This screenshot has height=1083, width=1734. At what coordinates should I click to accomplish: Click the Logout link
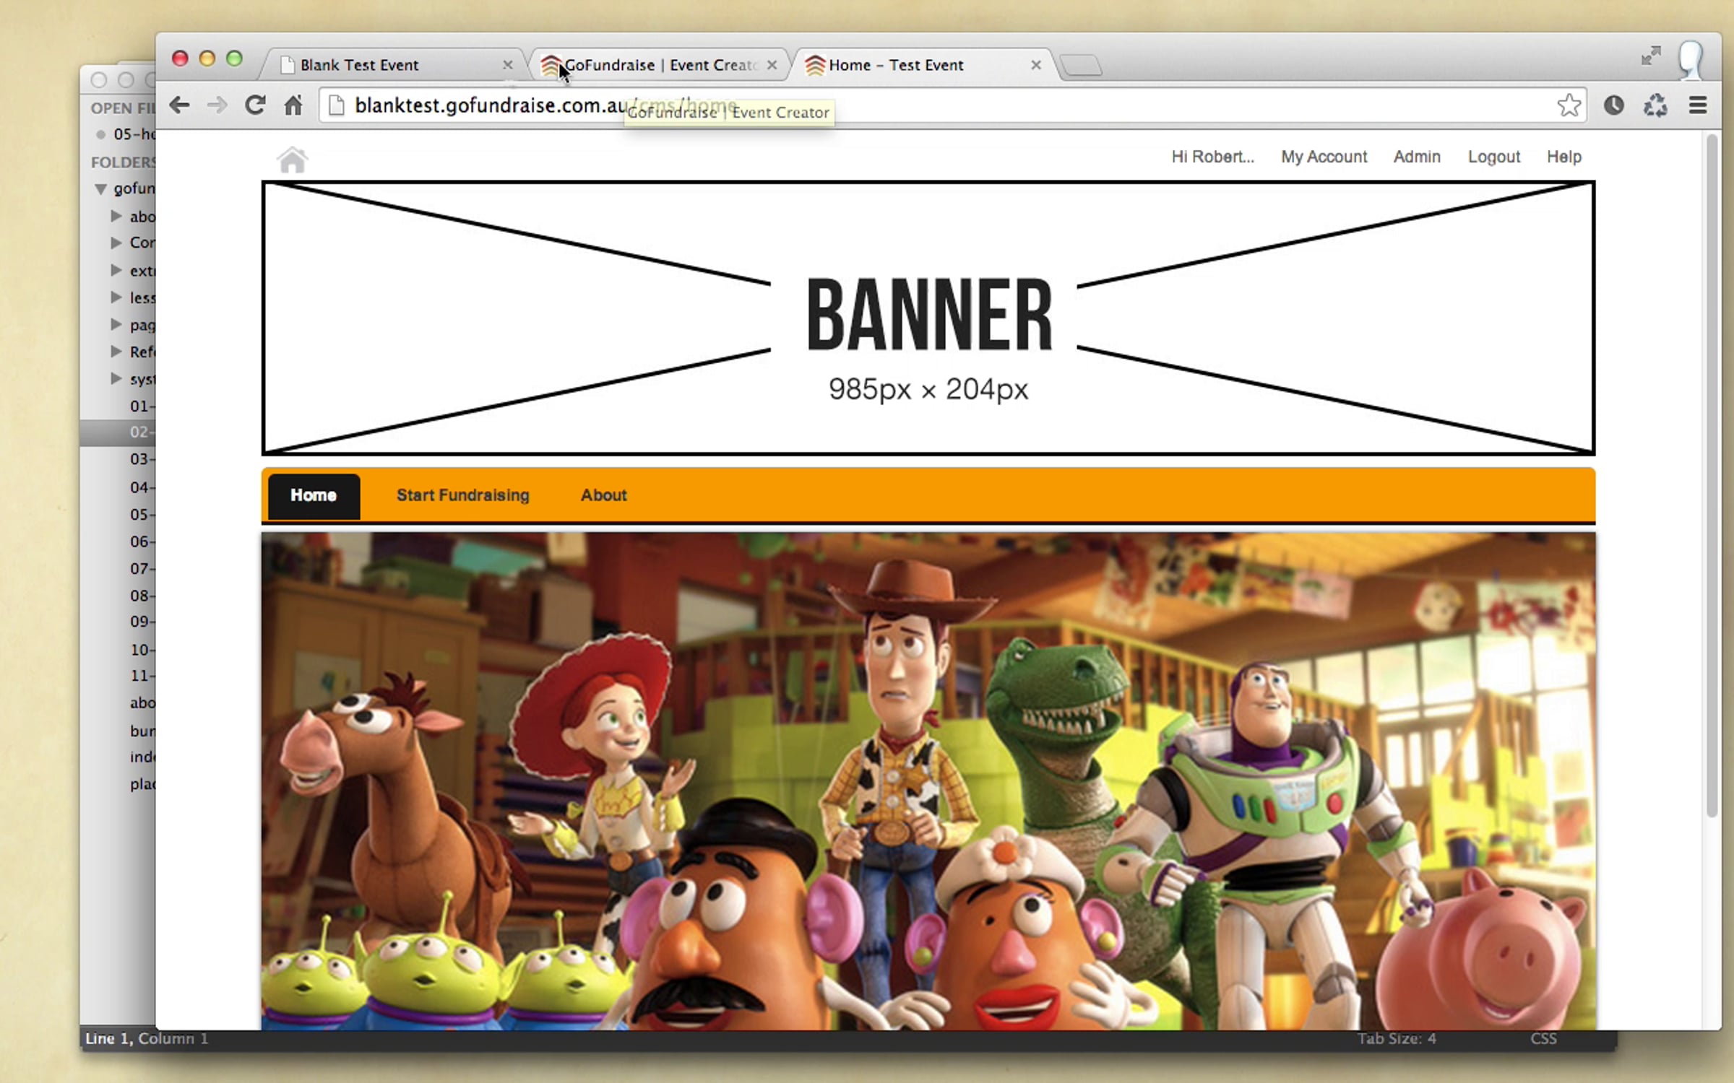click(x=1493, y=157)
